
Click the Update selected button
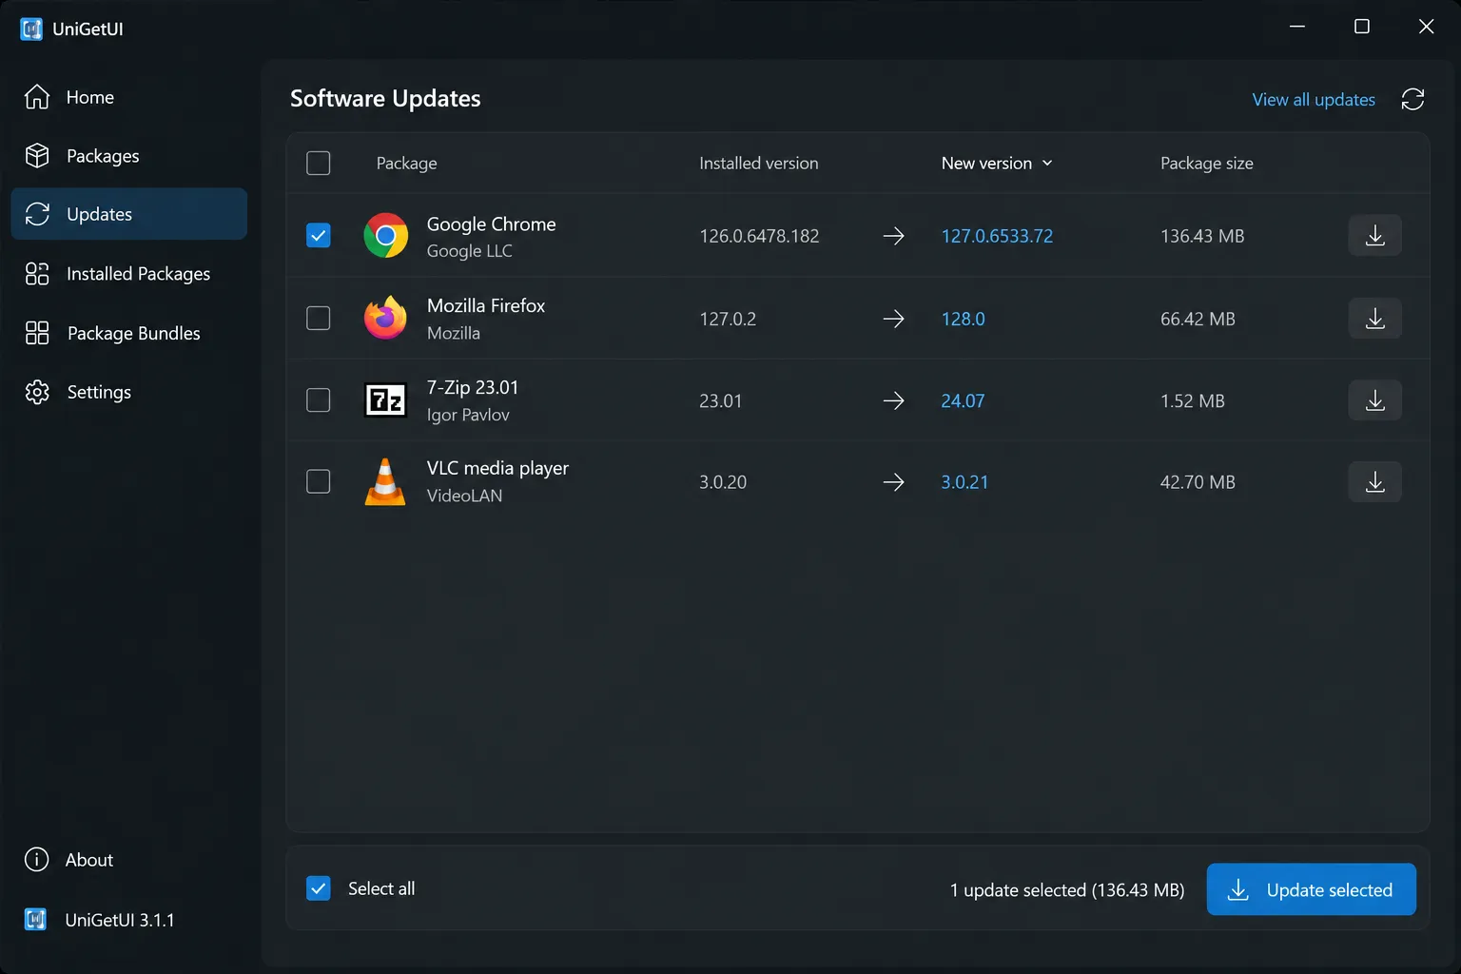click(x=1311, y=889)
